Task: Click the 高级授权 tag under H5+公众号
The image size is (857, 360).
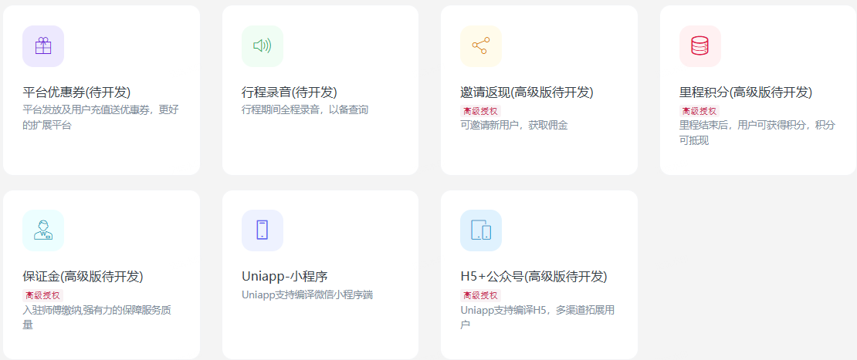Action: 480,295
